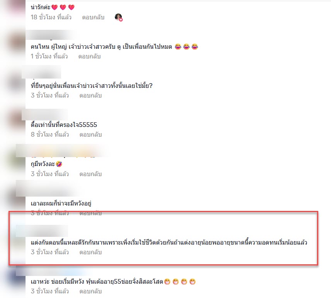Image resolution: width=331 pixels, height=298 pixels.
Task: Open the 1 ชั่วโมง ที่แล้ว timestamp
Action: coord(49,57)
